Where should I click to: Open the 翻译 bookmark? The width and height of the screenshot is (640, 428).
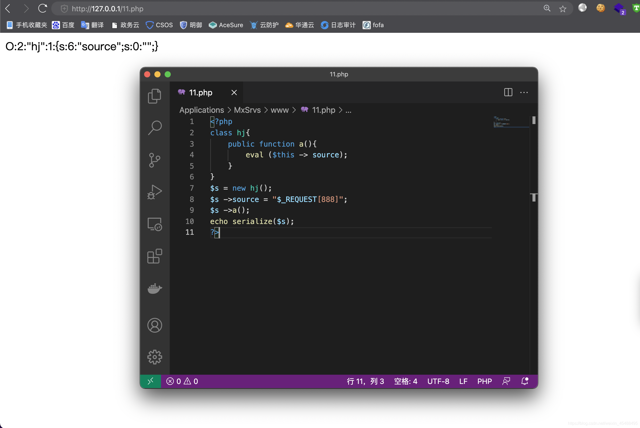pos(92,25)
